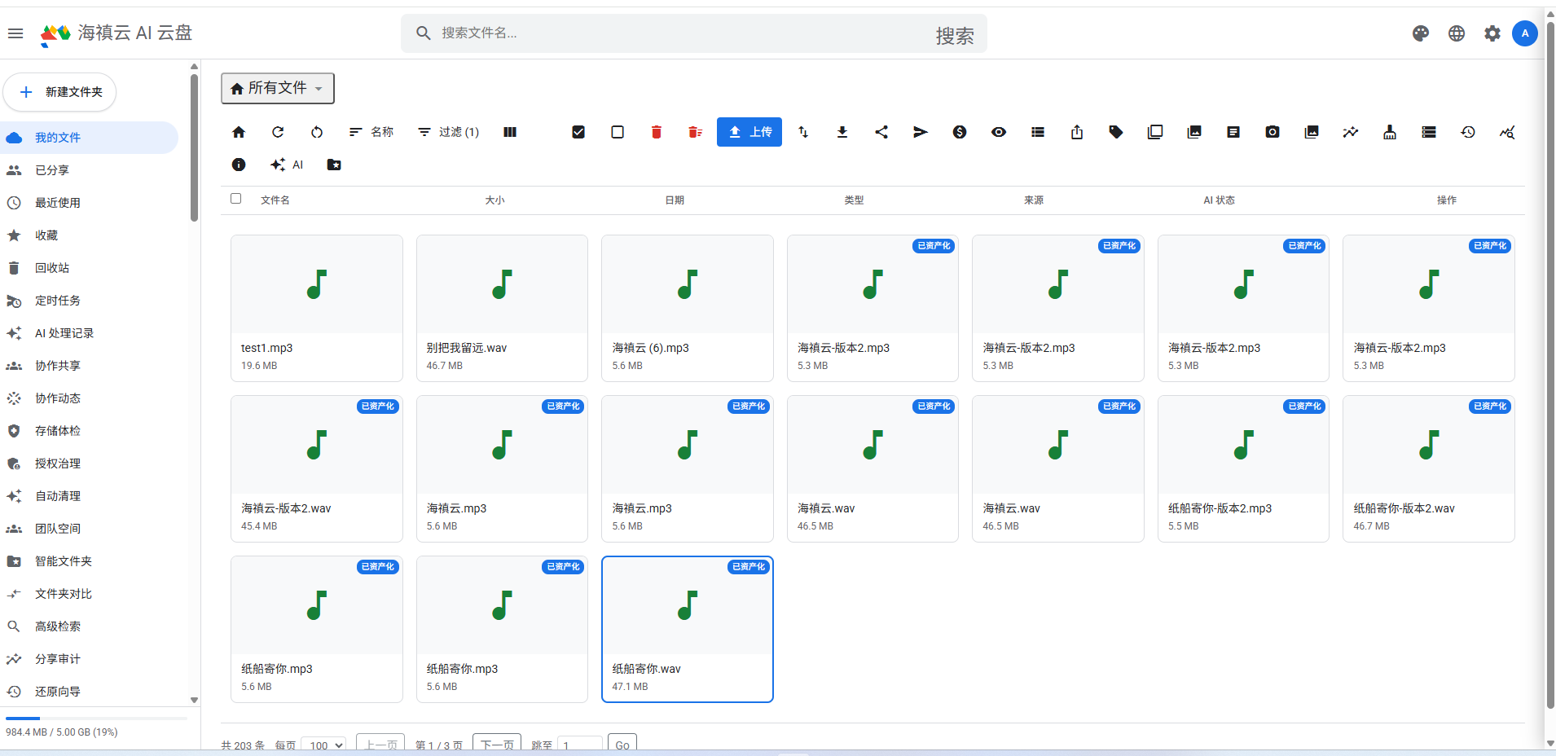Open AI 处理记录 in the sidebar
The height and width of the screenshot is (756, 1556).
[64, 333]
